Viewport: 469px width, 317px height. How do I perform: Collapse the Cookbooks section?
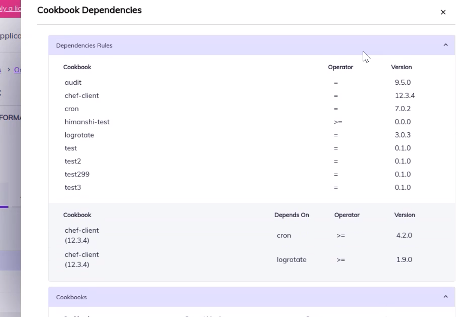[x=445, y=297]
